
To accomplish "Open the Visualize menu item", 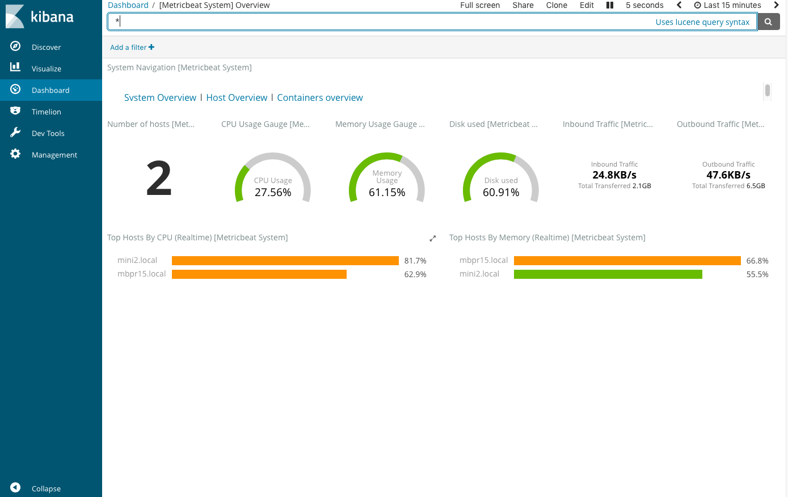I will [51, 69].
